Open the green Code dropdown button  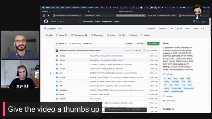(x=153, y=44)
